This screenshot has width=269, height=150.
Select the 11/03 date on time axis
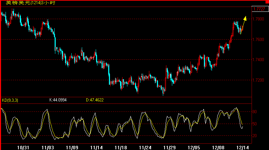click(x=48, y=148)
